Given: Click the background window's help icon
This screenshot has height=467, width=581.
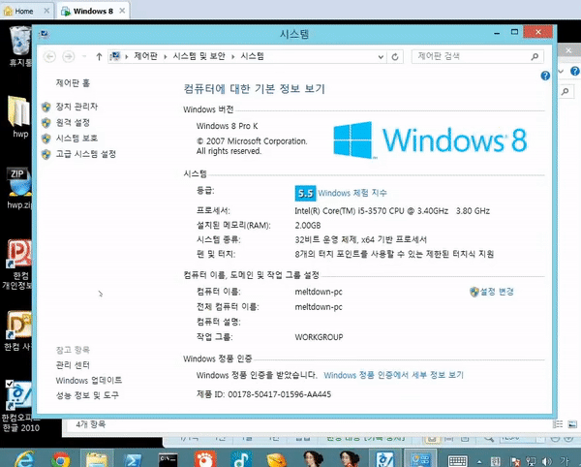Looking at the screenshot, I should pos(575,71).
